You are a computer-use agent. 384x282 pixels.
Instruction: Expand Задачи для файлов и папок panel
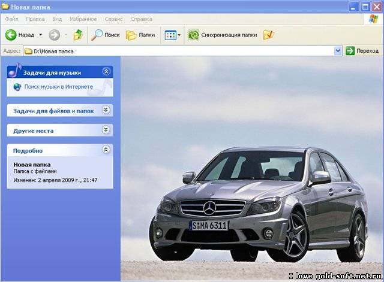coord(106,110)
